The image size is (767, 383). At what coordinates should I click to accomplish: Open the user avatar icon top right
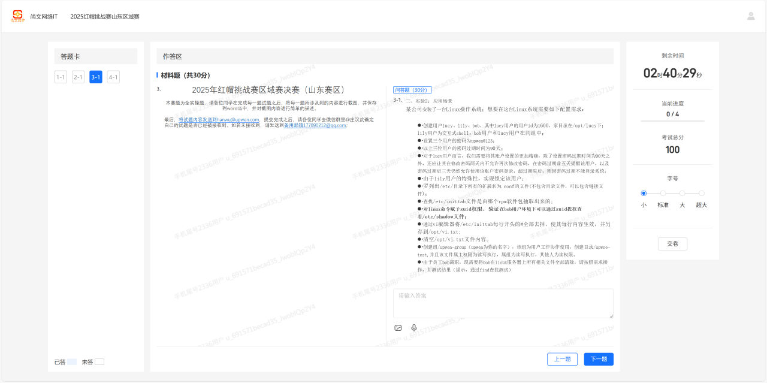(750, 16)
